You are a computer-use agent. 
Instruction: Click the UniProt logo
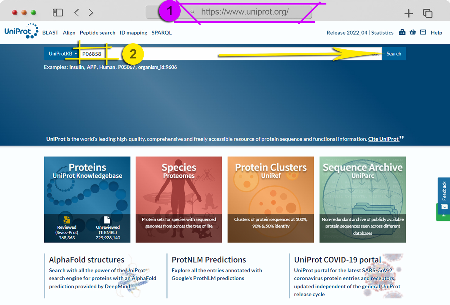21,31
